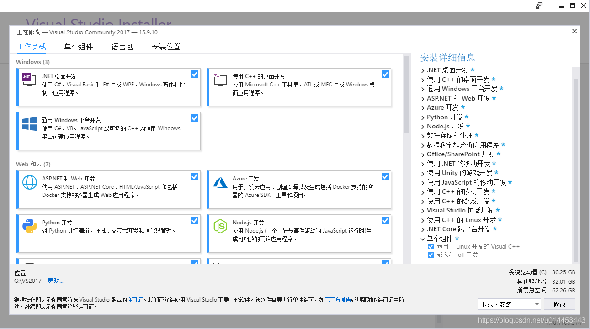Expand 数据科学和分析应用程序 details
Image resolution: width=590 pixels, height=329 pixels.
coord(423,145)
